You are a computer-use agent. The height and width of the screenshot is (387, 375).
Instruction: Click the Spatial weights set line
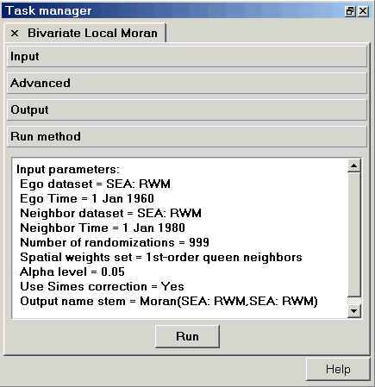tap(161, 257)
